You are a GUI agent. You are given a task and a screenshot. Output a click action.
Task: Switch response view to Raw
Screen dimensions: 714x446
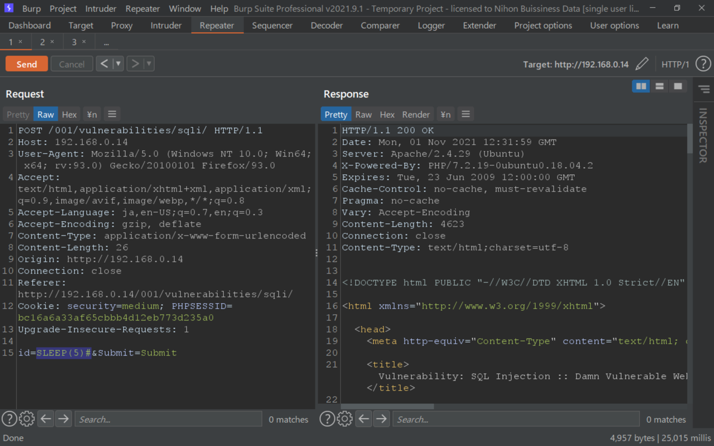[x=364, y=114]
